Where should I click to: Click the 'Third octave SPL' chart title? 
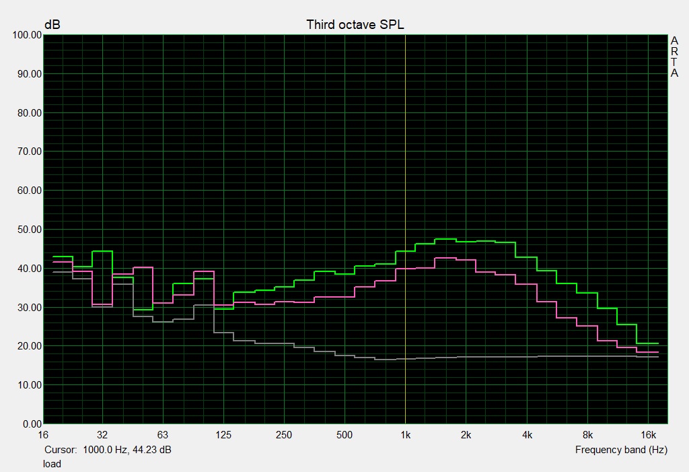pos(355,25)
